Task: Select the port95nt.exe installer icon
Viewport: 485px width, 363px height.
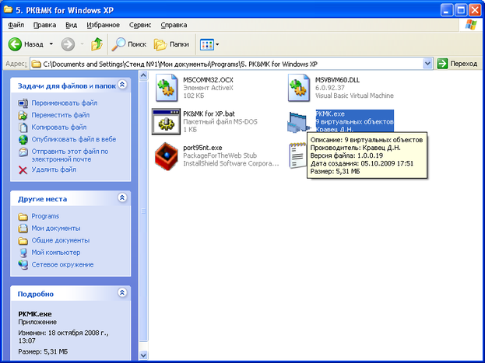Action: (x=167, y=155)
